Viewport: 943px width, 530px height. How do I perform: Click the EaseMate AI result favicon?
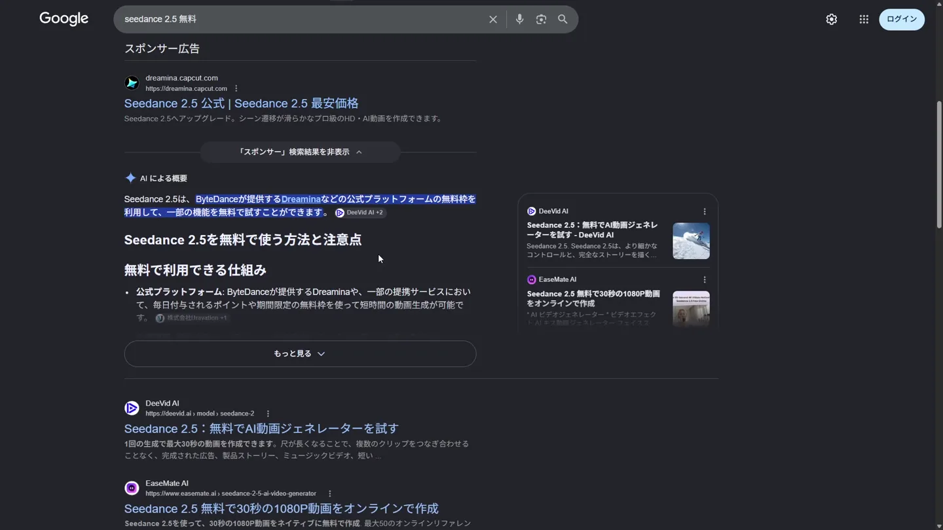coord(132,488)
